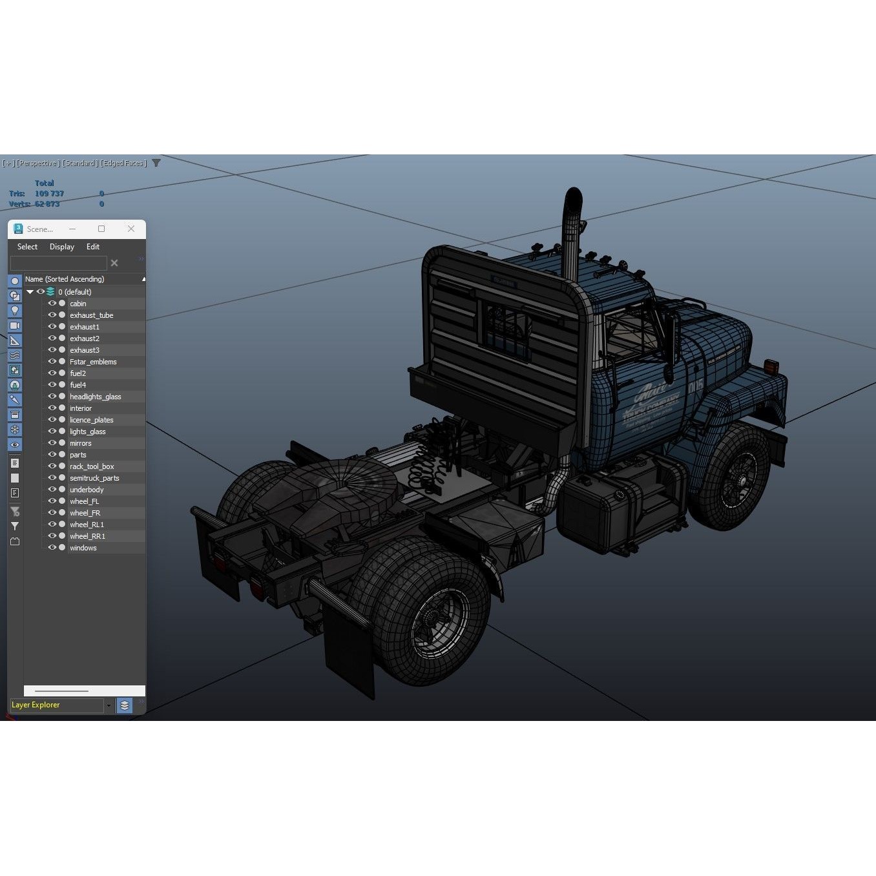
Task: Click the Display Cameras filter icon
Action: (x=15, y=326)
